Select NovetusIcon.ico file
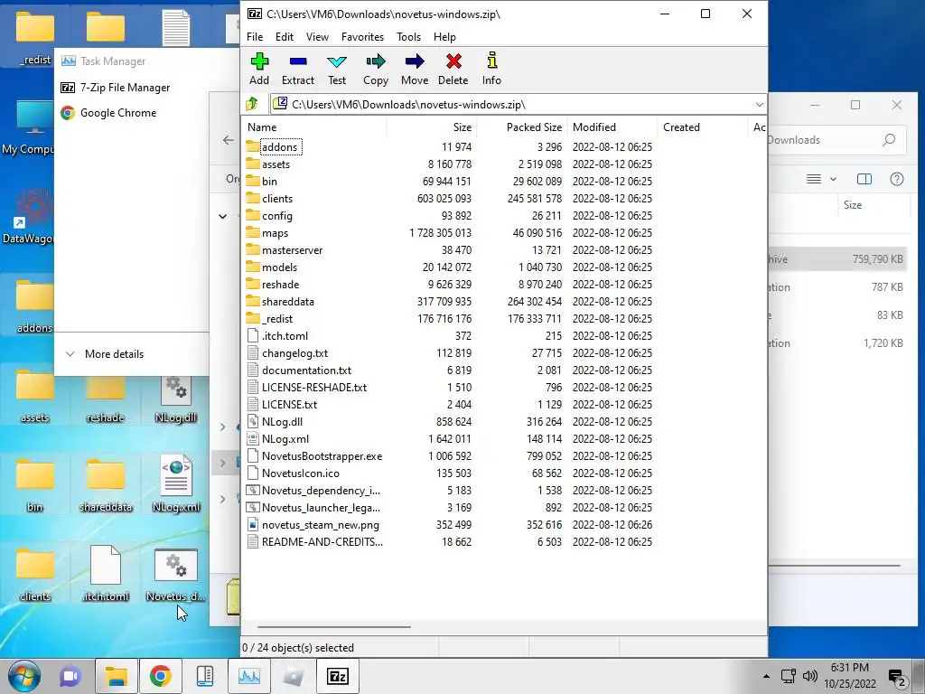The height and width of the screenshot is (694, 925). point(450,473)
